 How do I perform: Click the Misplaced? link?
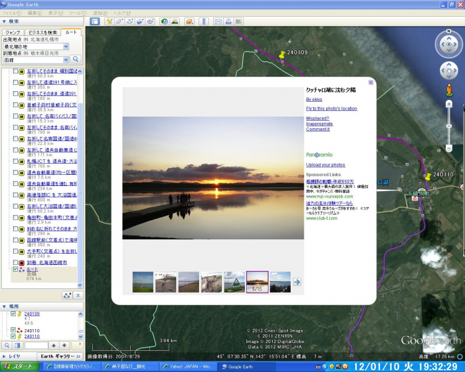(317, 118)
